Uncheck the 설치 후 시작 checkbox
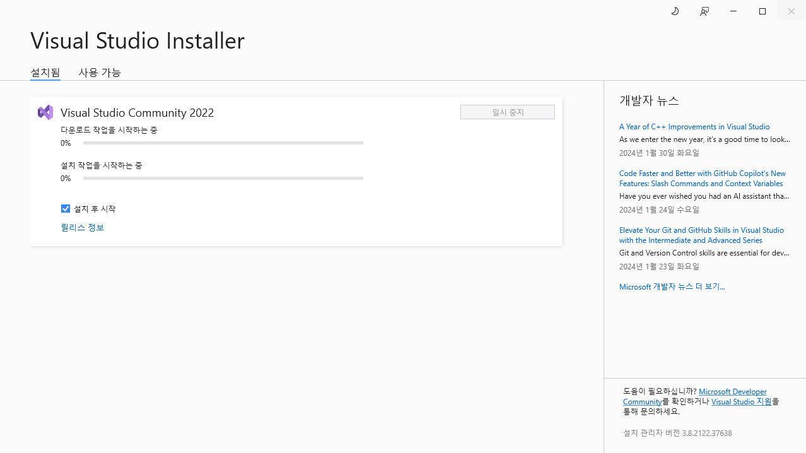This screenshot has width=806, height=453. click(66, 208)
